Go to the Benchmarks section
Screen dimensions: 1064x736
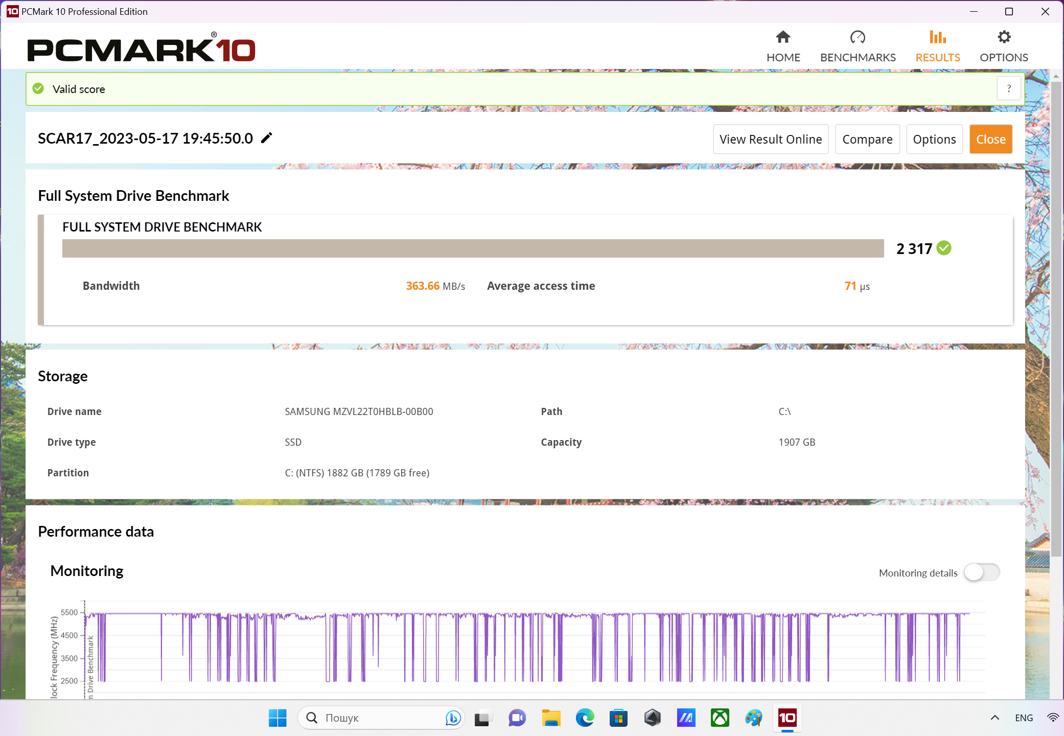tap(858, 45)
